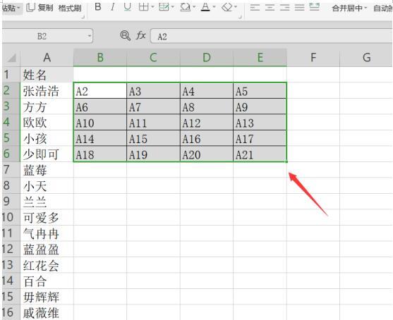Open the Paste (粘贴) dropdown arrow

tap(18, 8)
